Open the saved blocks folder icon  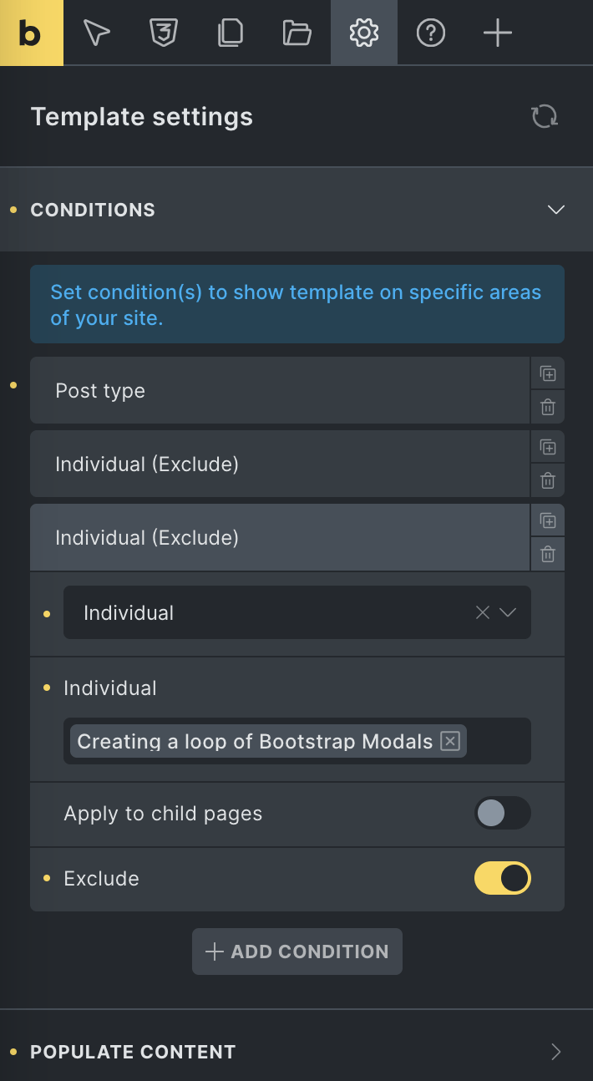pyautogui.click(x=296, y=33)
